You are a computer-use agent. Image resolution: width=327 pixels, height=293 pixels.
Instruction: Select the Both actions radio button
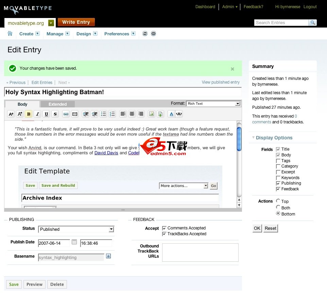pos(278,207)
